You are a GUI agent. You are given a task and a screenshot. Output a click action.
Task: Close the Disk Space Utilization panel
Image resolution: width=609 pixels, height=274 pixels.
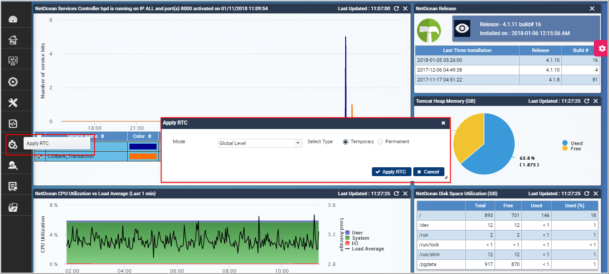[x=596, y=193]
